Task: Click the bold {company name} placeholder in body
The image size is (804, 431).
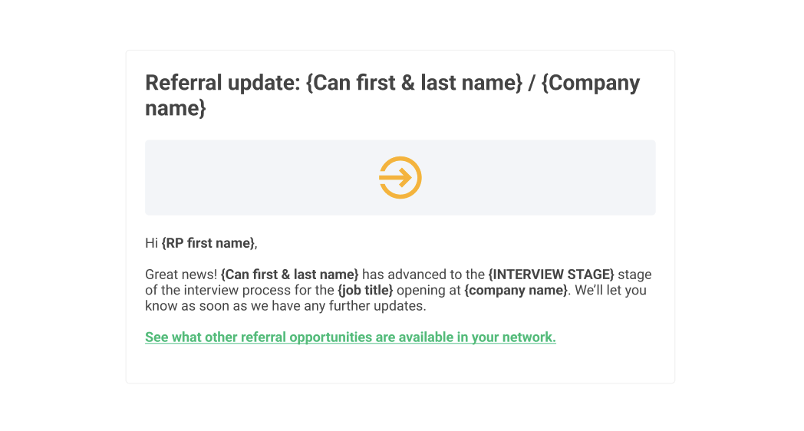Action: pos(517,290)
